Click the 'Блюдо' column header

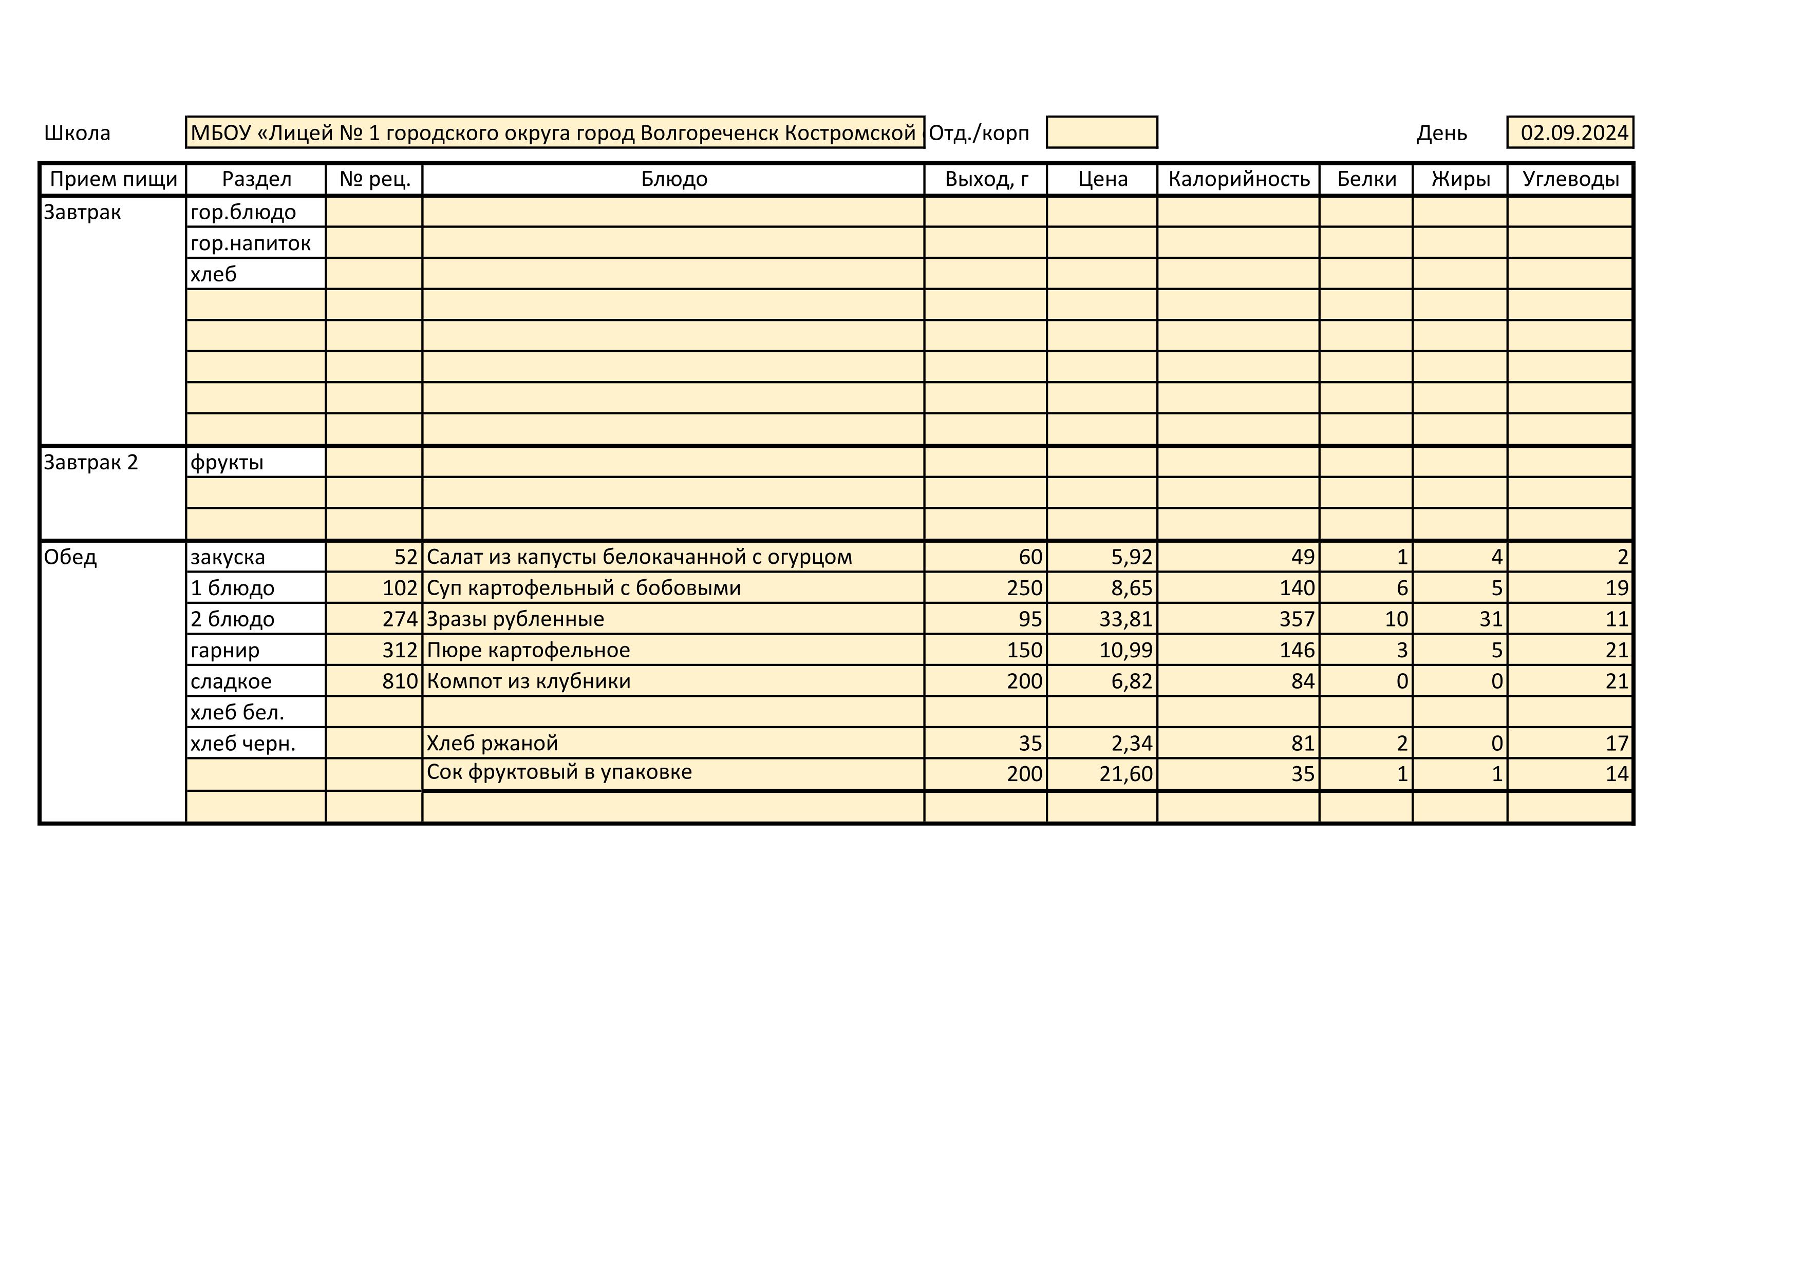[x=673, y=180]
